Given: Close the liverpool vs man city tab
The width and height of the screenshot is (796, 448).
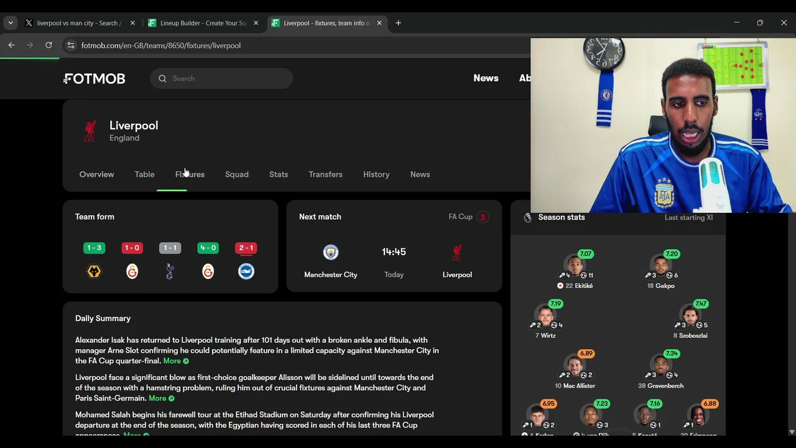Looking at the screenshot, I should [x=132, y=23].
